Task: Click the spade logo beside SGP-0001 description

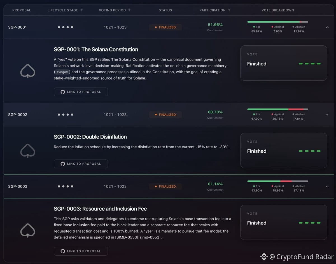Action: tap(28, 71)
